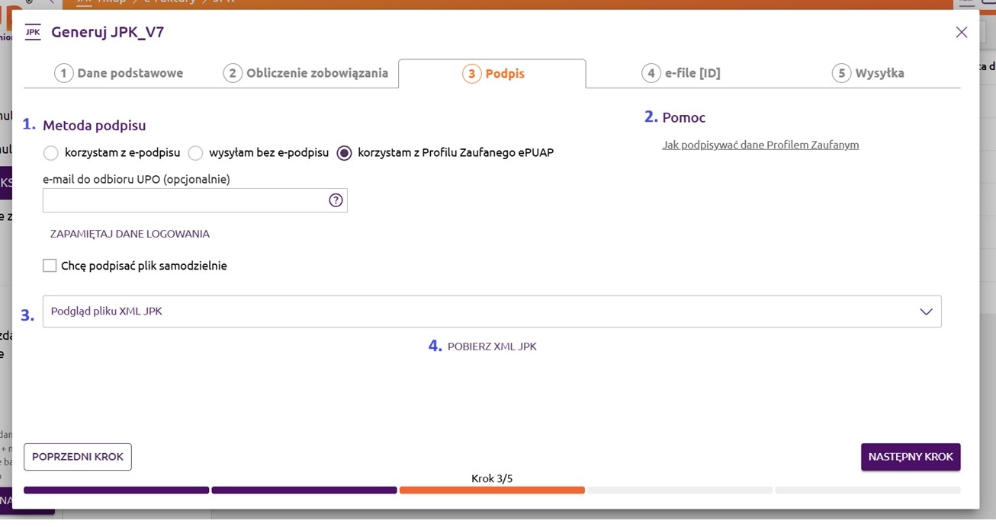This screenshot has width=996, height=527.
Task: Click the step 3 circle icon on Podpis tab
Action: [471, 74]
